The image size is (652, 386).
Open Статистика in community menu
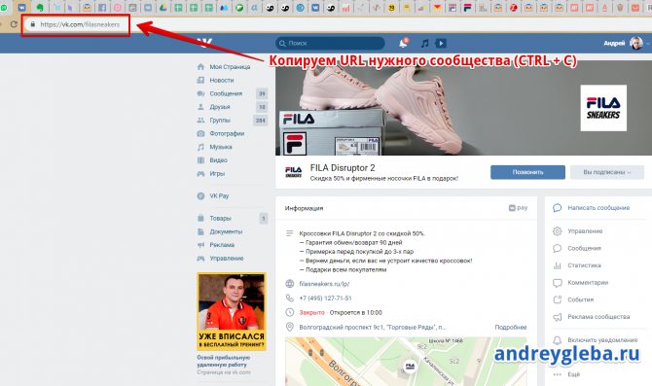584,265
